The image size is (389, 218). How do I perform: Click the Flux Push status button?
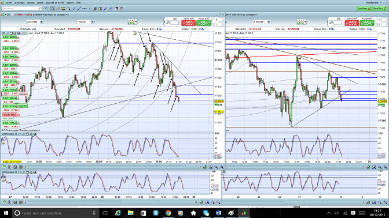pyautogui.click(x=364, y=9)
